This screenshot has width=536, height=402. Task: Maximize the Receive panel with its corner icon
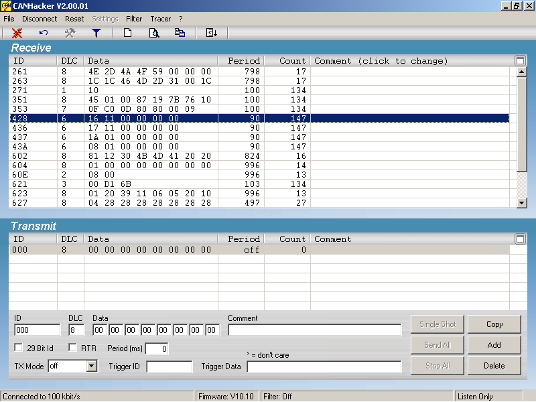(x=520, y=61)
